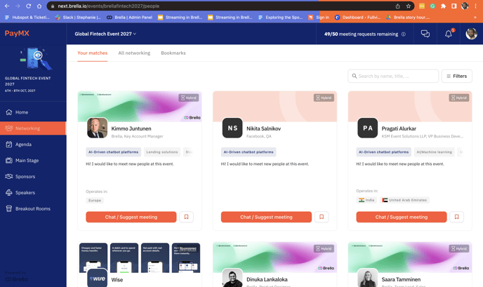Click Dinuka Lankaloka's name
This screenshot has height=287, width=483.
(x=267, y=279)
